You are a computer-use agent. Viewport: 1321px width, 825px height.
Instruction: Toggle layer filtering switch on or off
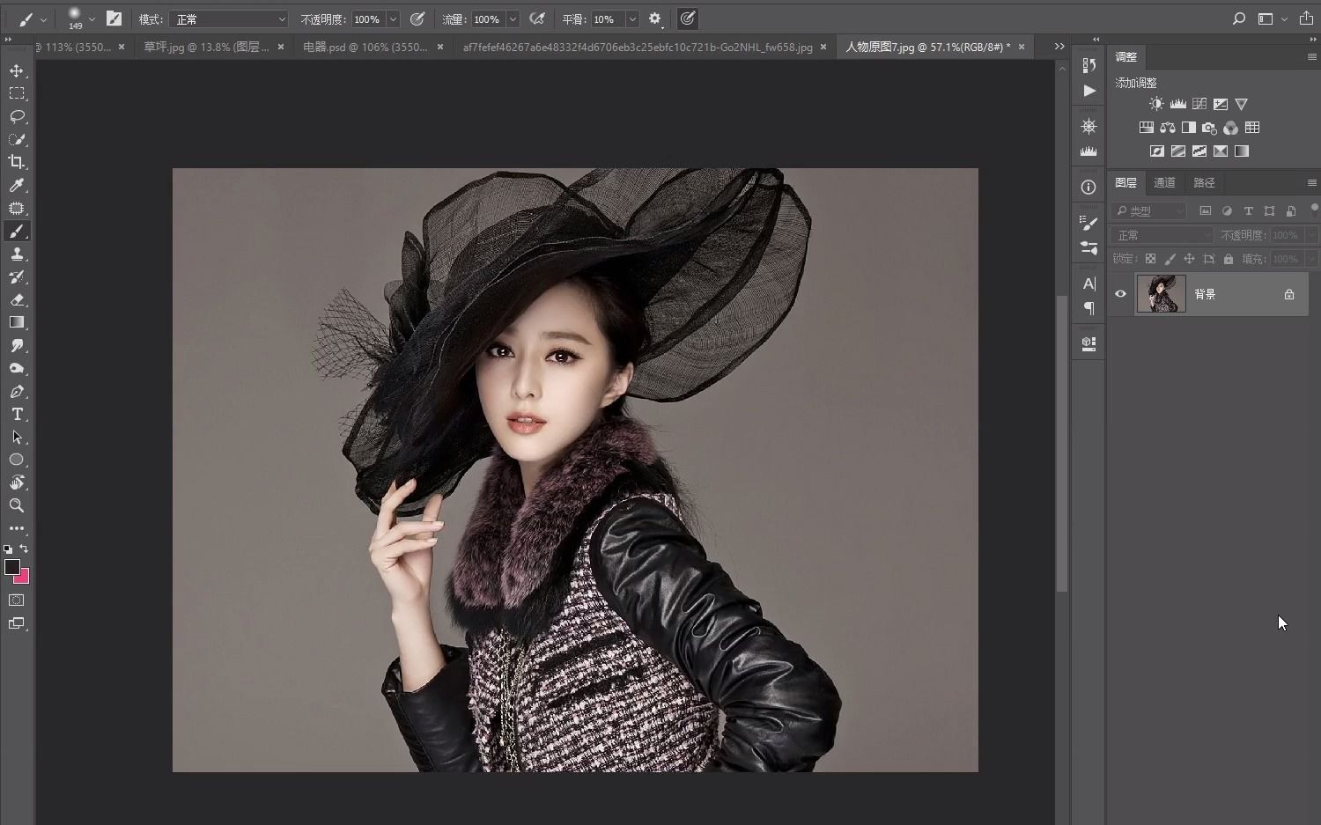[x=1314, y=210]
